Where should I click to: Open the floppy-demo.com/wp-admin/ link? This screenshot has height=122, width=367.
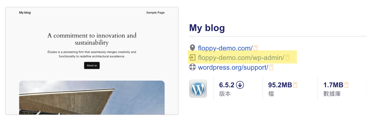[x=241, y=58]
